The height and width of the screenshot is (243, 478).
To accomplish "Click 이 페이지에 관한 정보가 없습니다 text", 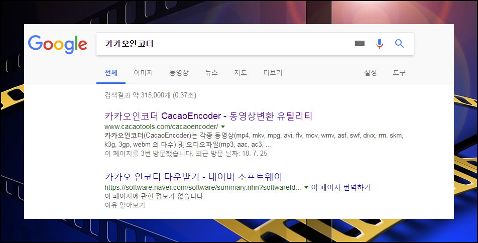I will click(x=155, y=196).
